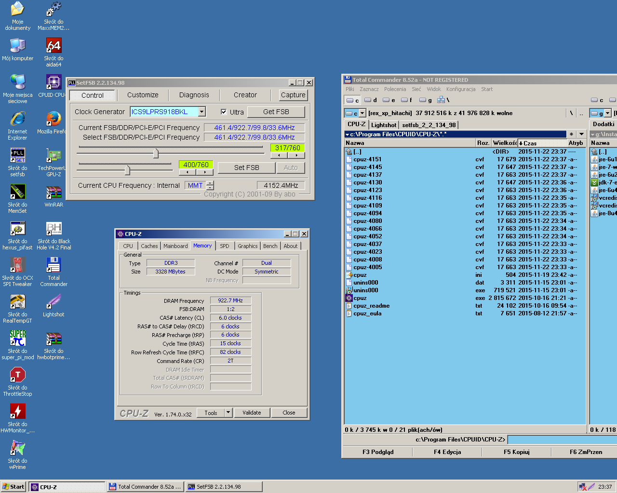Click the Set FSB button

pos(247,168)
